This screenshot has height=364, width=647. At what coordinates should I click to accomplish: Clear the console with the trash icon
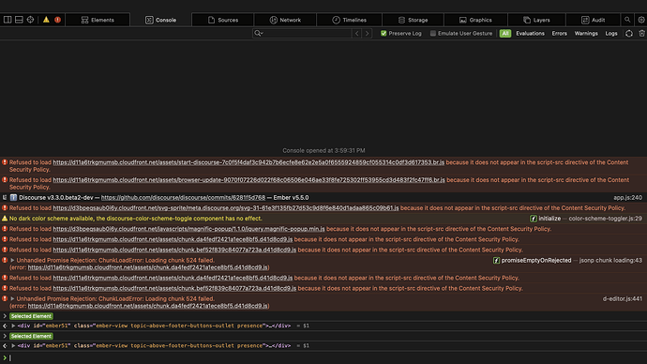tap(641, 34)
